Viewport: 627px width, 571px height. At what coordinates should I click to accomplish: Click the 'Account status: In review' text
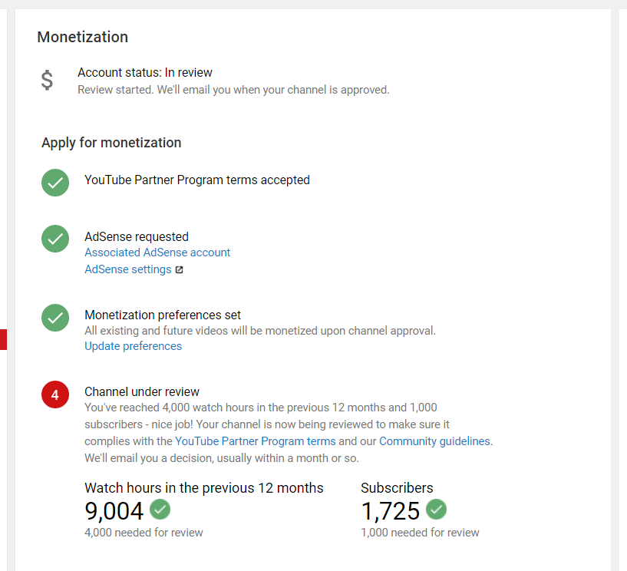[145, 73]
